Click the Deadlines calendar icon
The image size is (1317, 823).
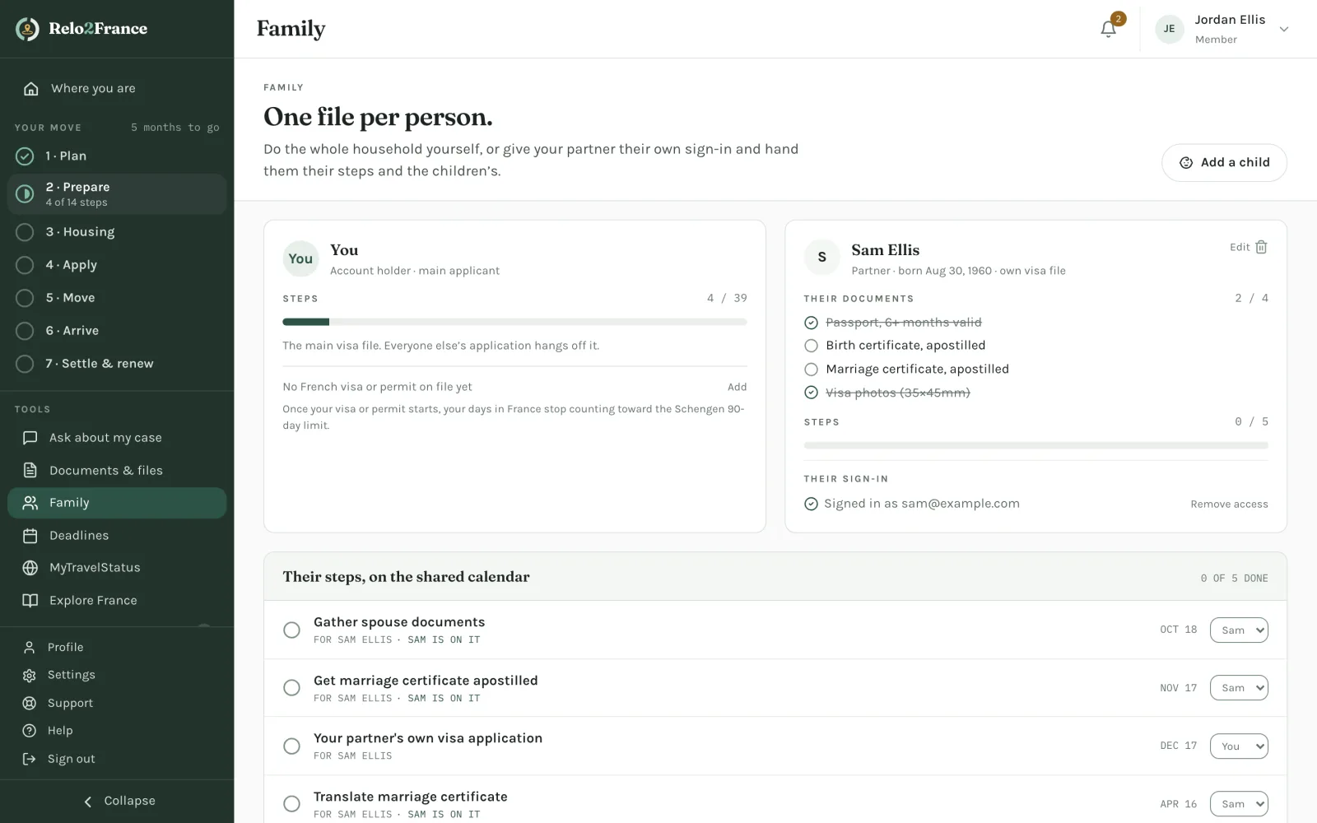[x=30, y=536]
